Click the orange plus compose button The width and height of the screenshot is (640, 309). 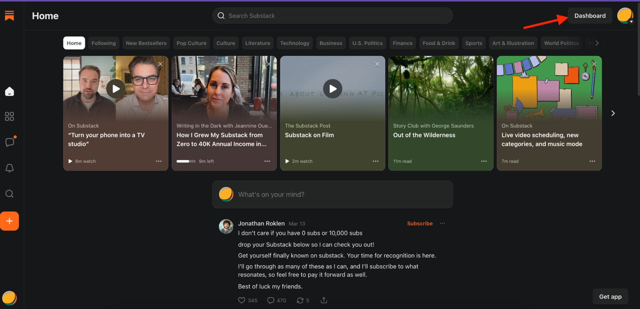9,221
